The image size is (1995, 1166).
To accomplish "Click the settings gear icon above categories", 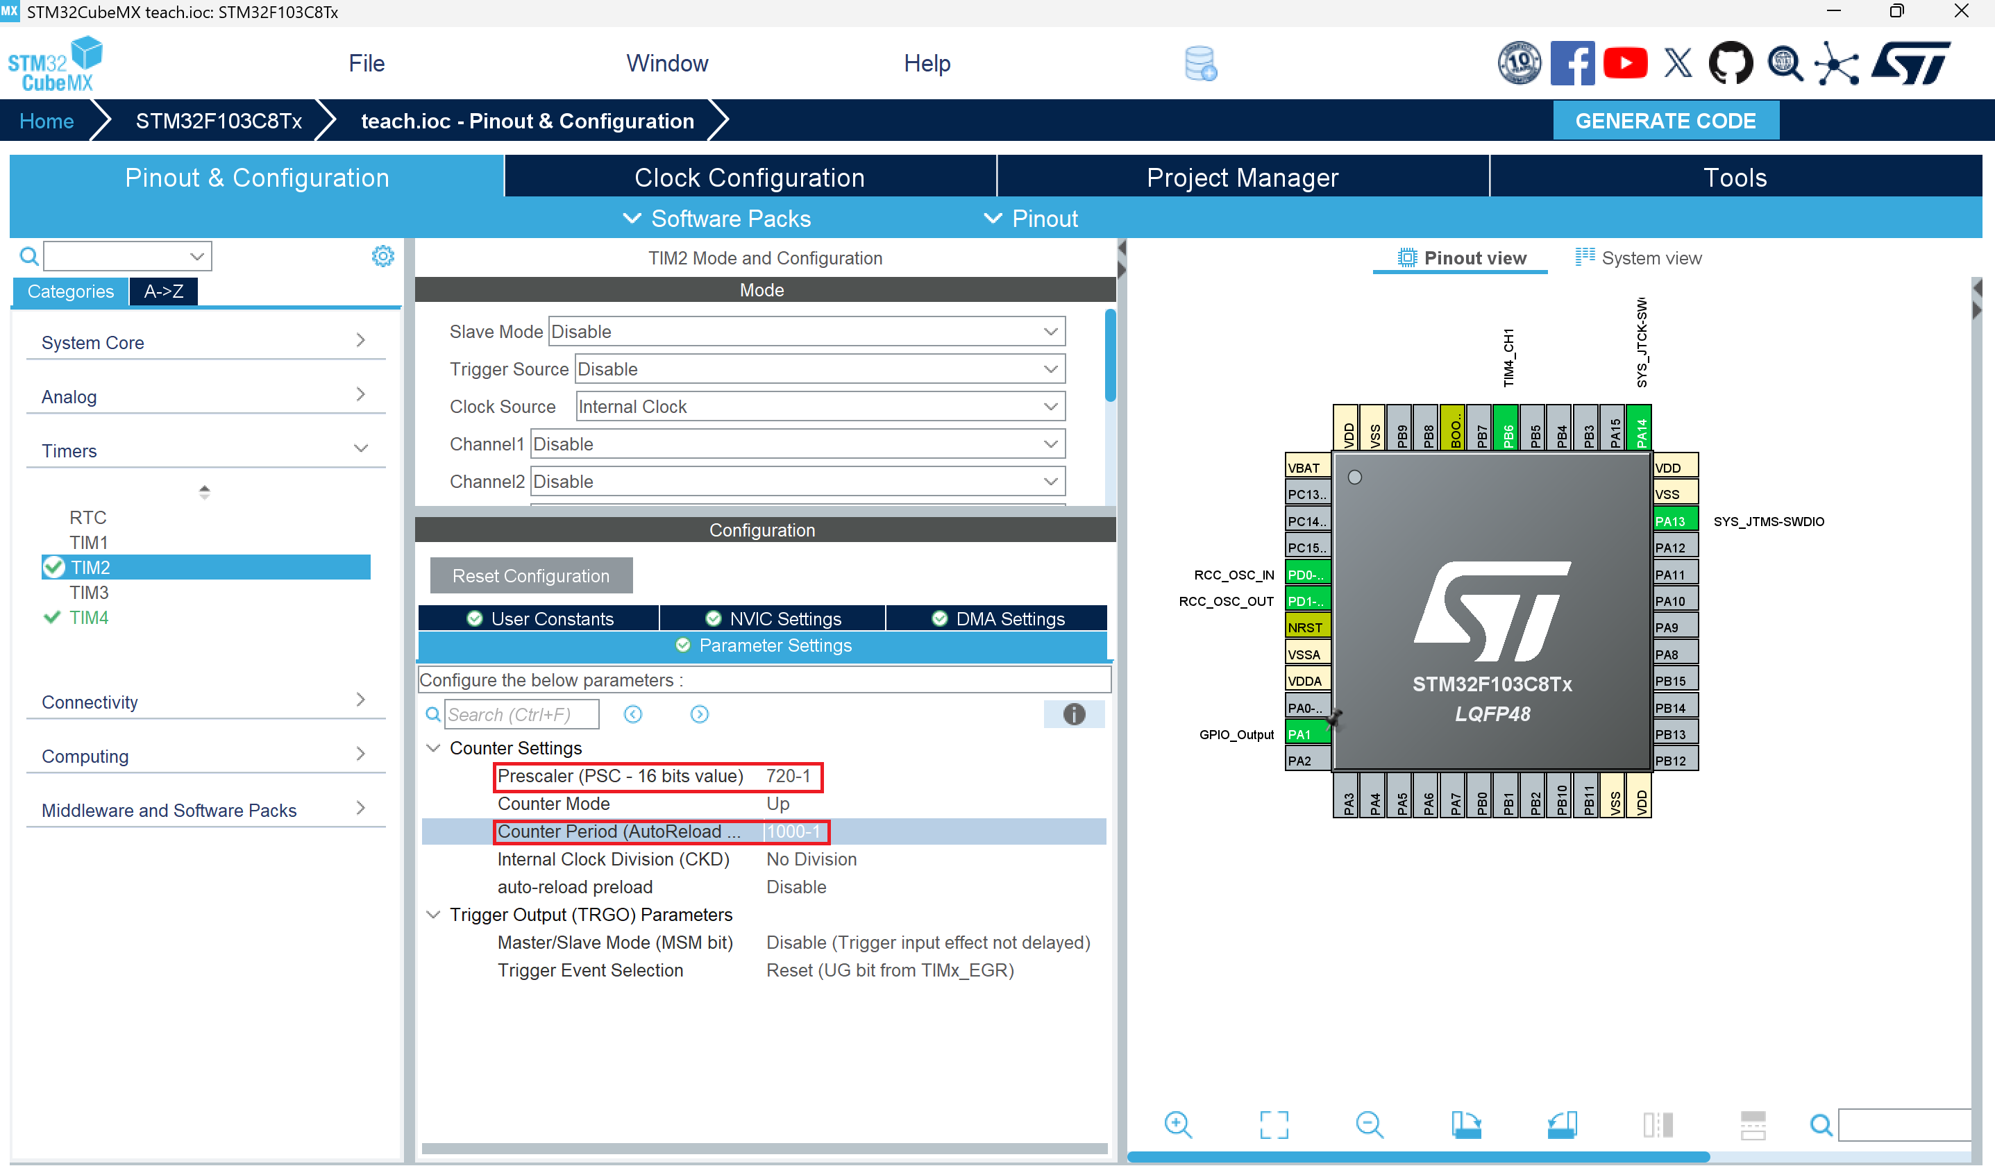I will (382, 255).
